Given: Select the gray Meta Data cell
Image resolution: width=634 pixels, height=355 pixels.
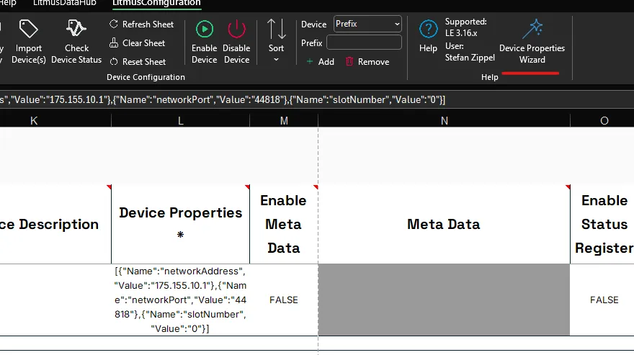Looking at the screenshot, I should [x=444, y=300].
